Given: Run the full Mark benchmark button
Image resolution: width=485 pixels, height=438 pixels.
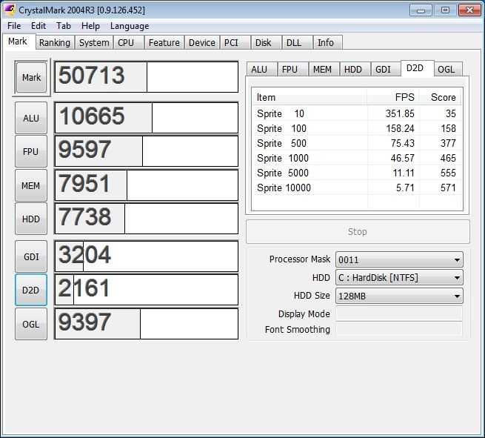Looking at the screenshot, I should 31,77.
